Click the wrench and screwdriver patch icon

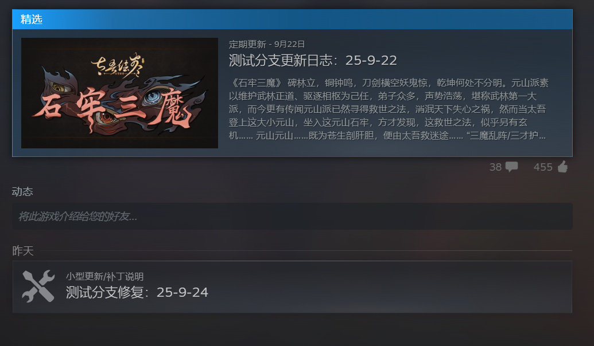coord(38,286)
